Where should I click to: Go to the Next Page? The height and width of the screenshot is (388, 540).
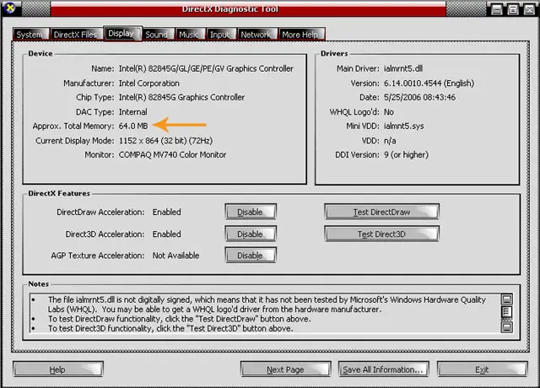pos(285,369)
